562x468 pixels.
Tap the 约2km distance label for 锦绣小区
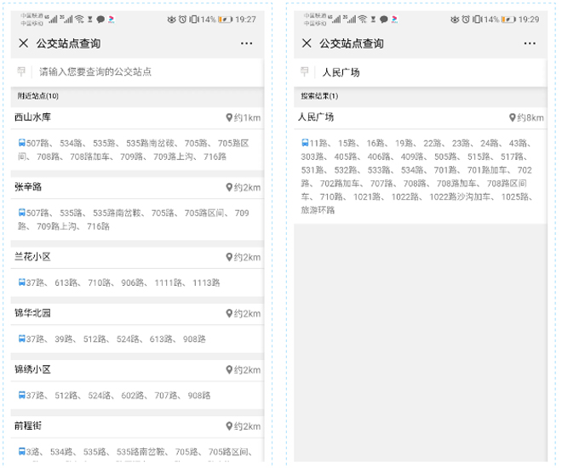247,370
